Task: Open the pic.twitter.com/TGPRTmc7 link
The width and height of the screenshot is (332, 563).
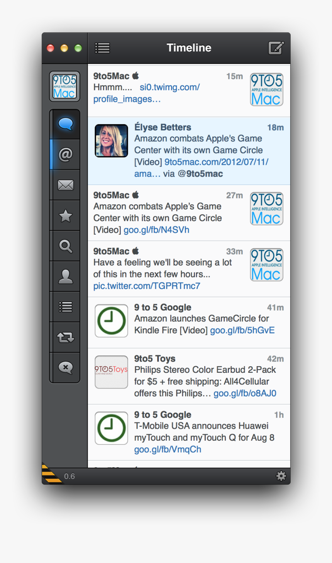Action: point(147,286)
